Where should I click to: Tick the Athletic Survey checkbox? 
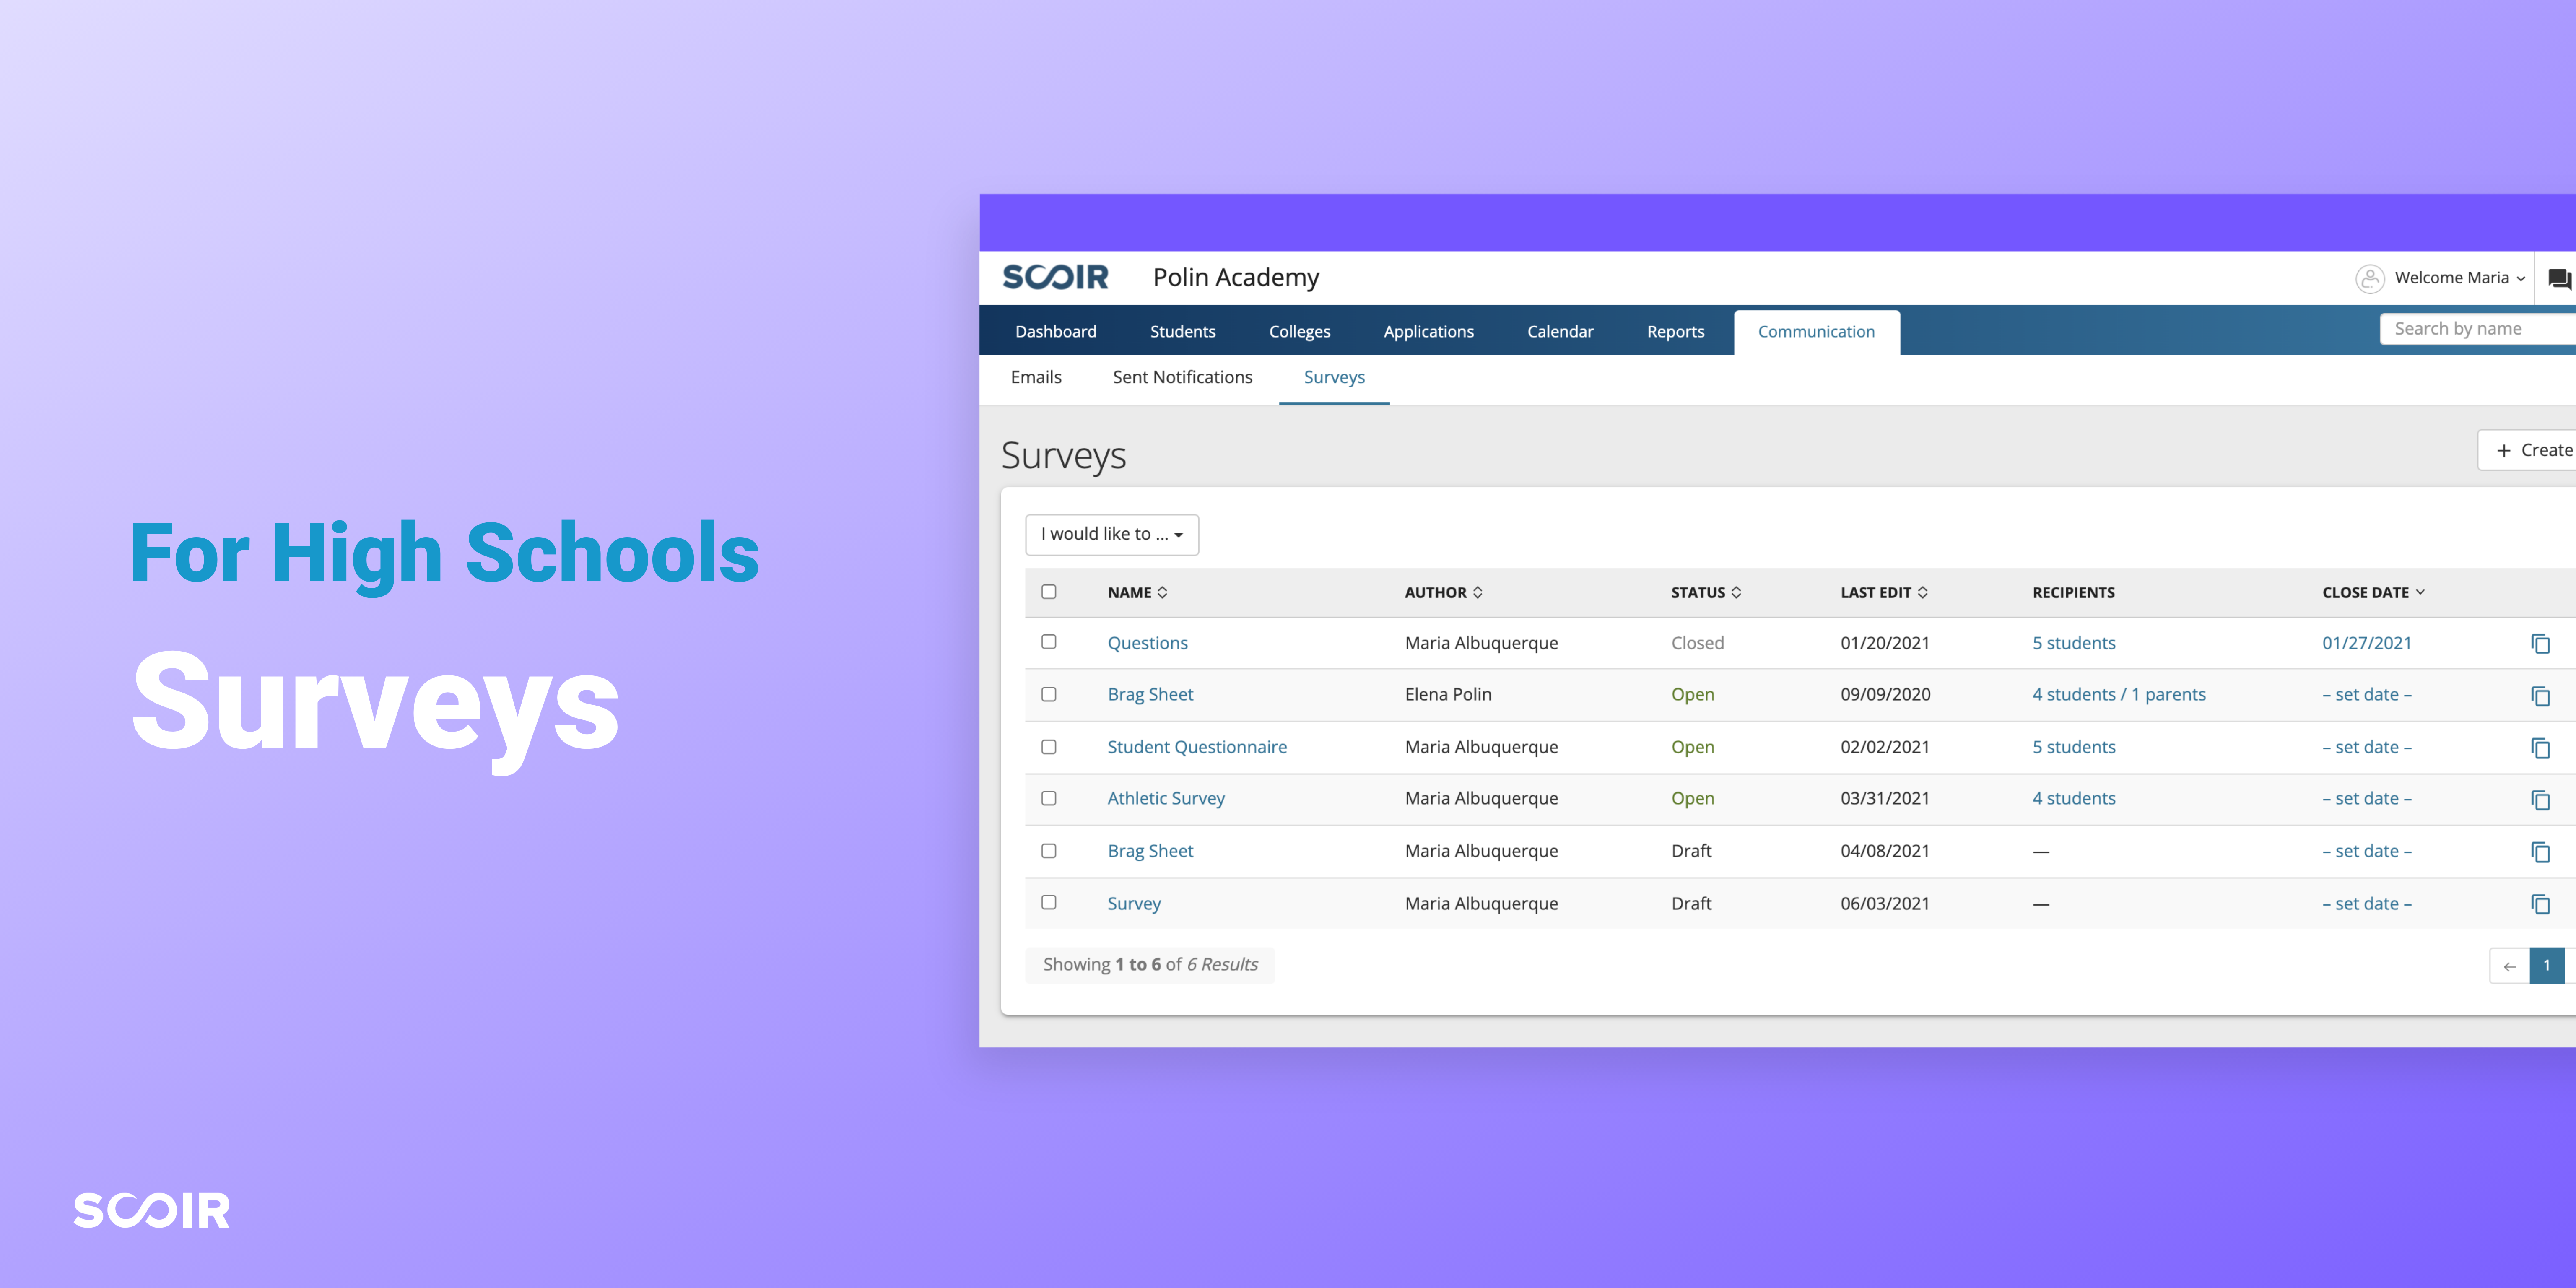(x=1049, y=798)
